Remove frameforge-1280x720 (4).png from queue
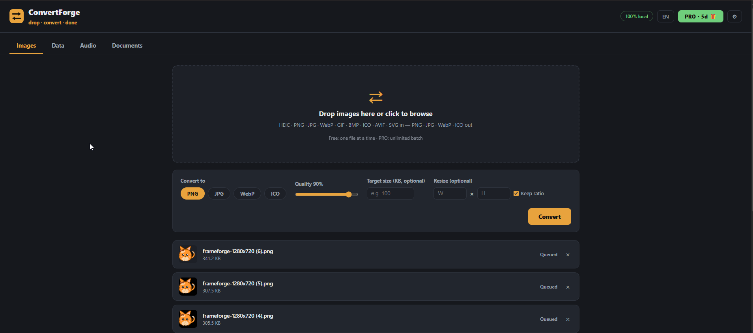 [568, 319]
